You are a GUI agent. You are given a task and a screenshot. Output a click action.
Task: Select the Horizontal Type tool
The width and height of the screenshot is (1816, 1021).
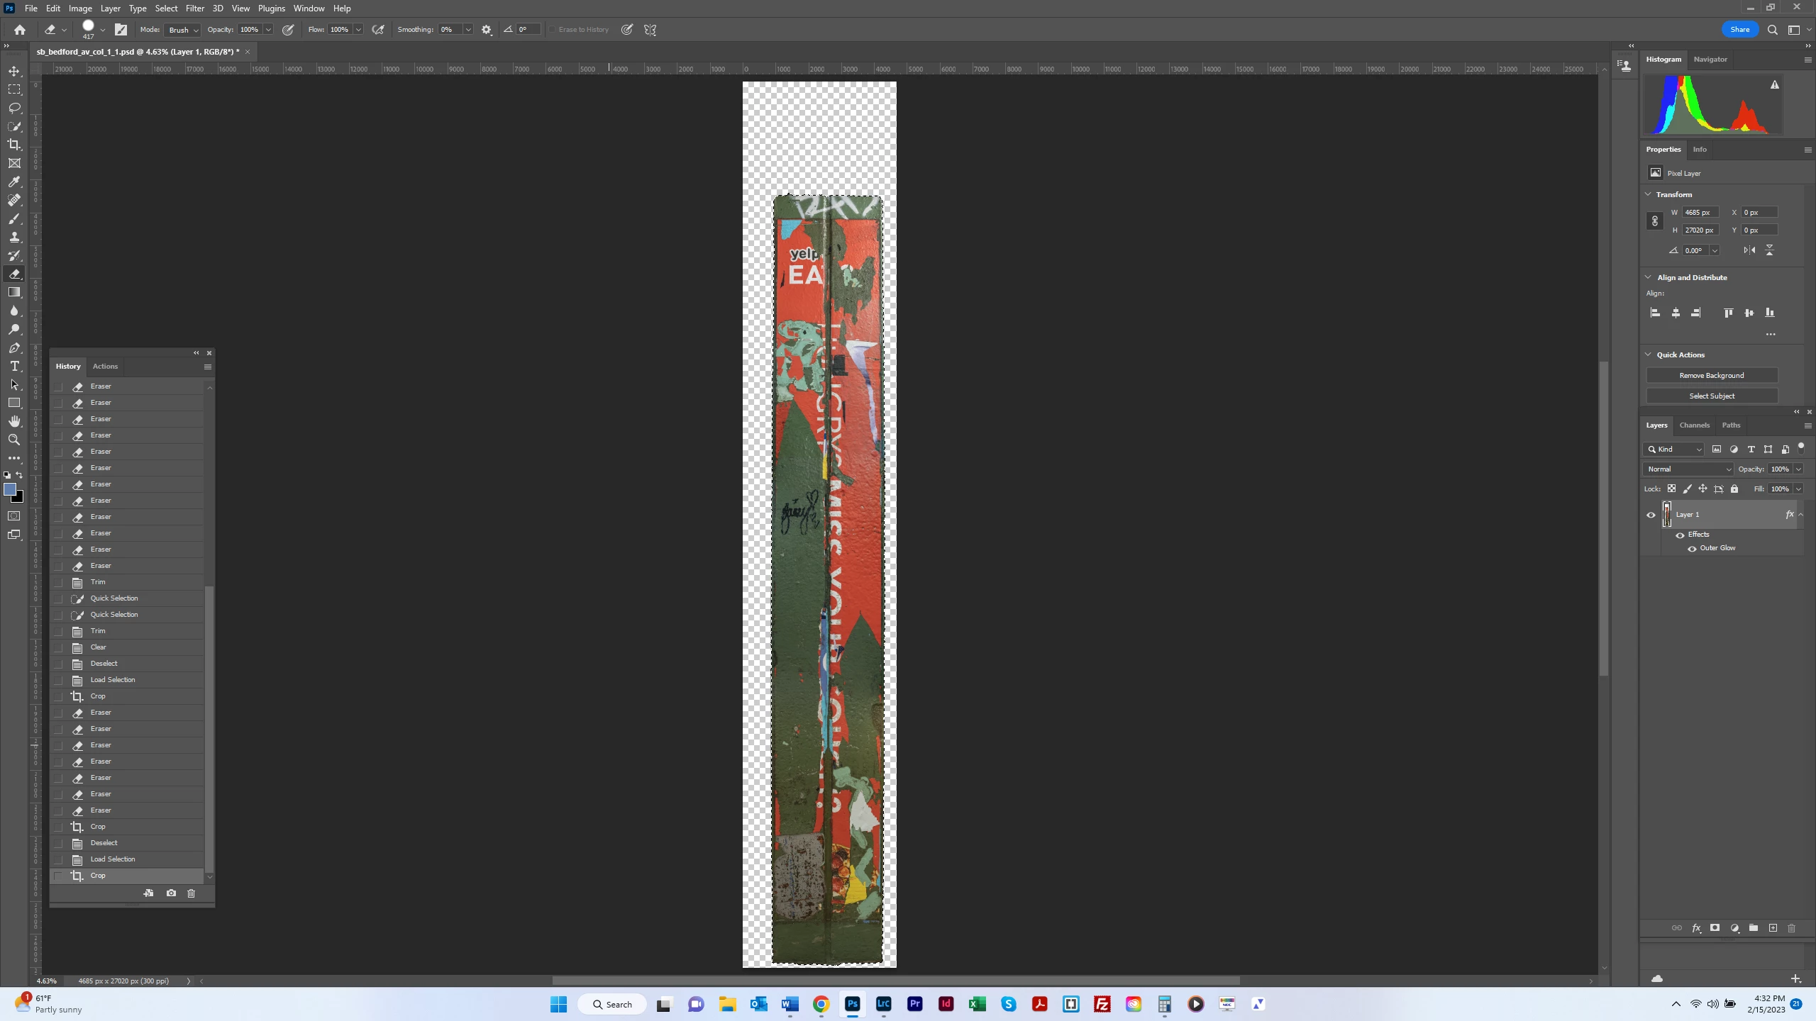point(14,366)
